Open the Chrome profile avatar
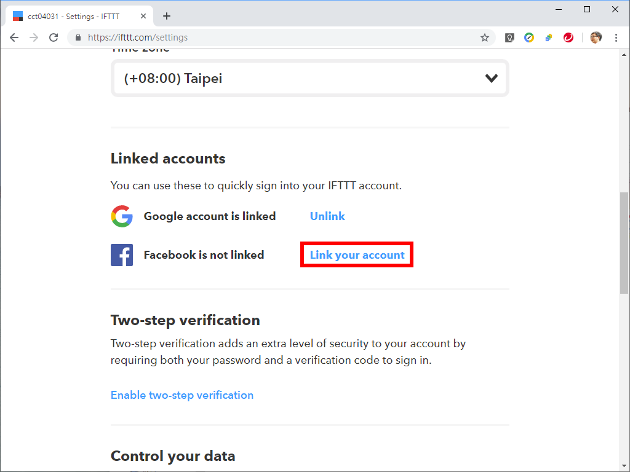The height and width of the screenshot is (472, 630). click(596, 37)
